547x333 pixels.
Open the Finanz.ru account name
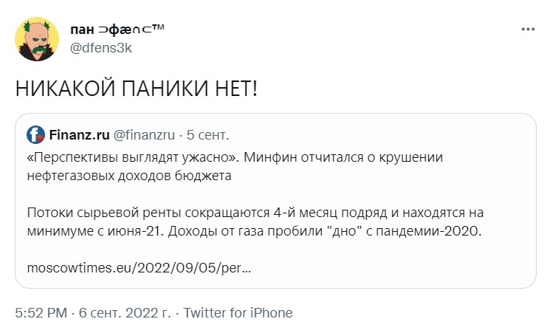click(79, 135)
